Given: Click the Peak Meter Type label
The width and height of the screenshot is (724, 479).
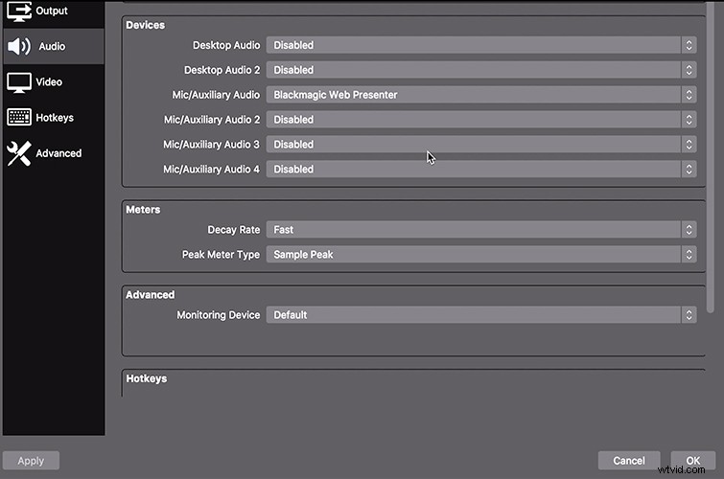Looking at the screenshot, I should (x=221, y=255).
